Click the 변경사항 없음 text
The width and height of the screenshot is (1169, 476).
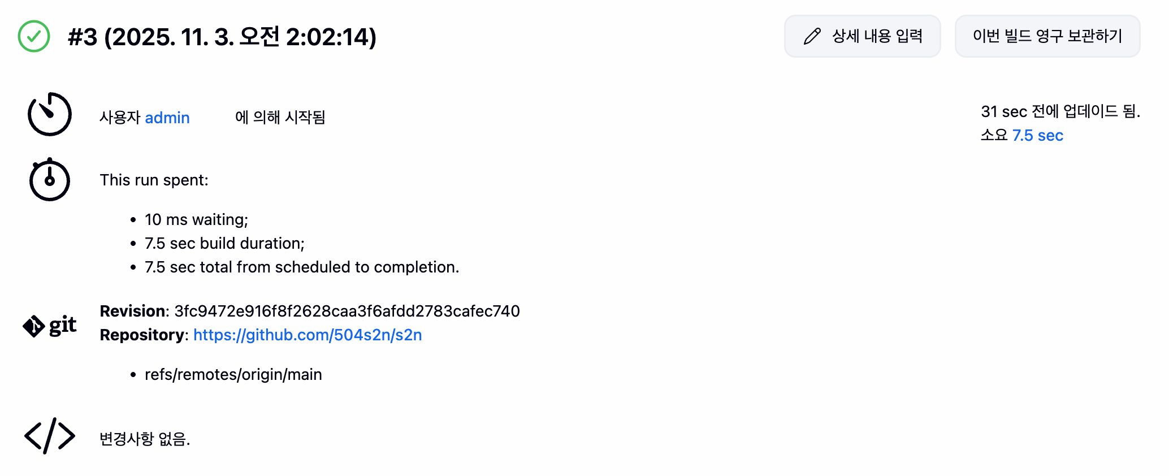point(145,439)
